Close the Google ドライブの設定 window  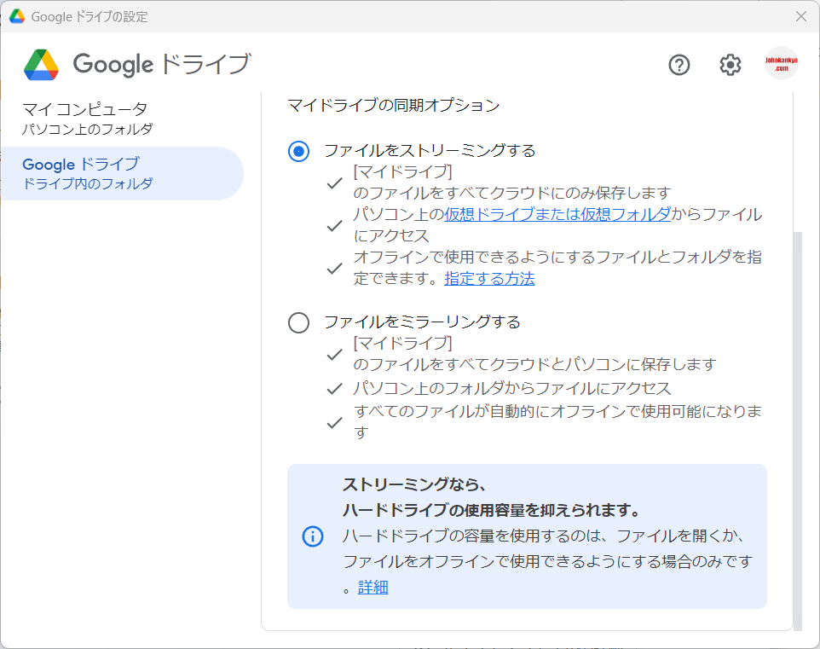(x=800, y=16)
